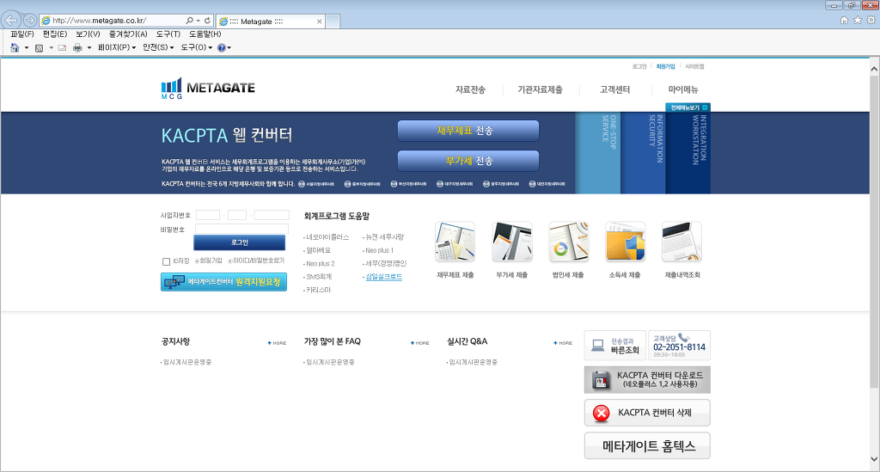The height and width of the screenshot is (472, 880).
Task: Click the 재무제표 제출 icon
Action: (455, 242)
